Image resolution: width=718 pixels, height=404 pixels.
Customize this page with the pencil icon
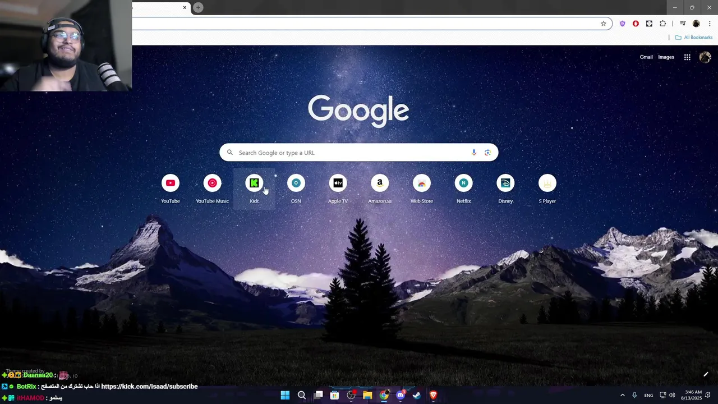pos(706,374)
